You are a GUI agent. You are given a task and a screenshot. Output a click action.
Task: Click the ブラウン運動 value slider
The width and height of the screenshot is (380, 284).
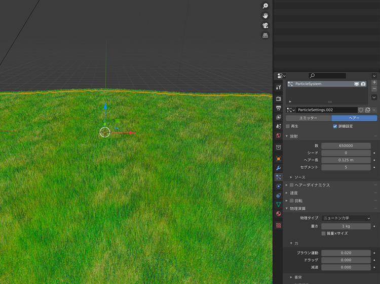coord(346,253)
